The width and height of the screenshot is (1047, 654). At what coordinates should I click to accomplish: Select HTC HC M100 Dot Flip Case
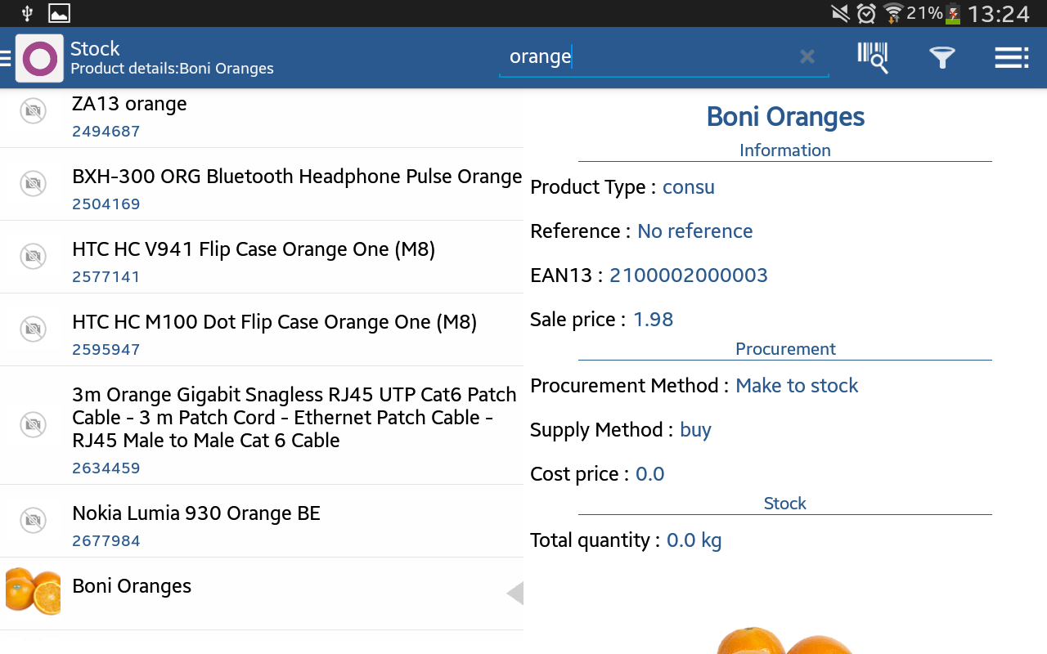coord(274,322)
